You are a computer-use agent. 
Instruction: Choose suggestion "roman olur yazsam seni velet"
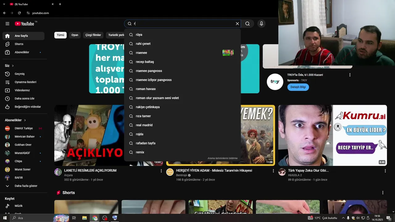tap(182, 98)
